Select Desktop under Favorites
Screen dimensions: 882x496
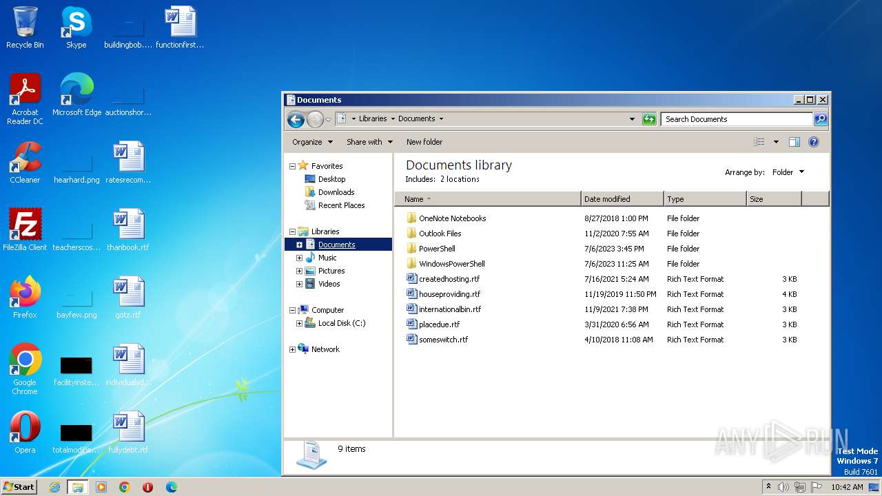coord(325,179)
